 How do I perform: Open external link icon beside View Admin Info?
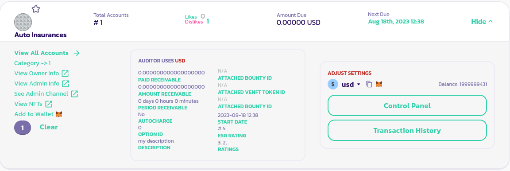point(66,83)
